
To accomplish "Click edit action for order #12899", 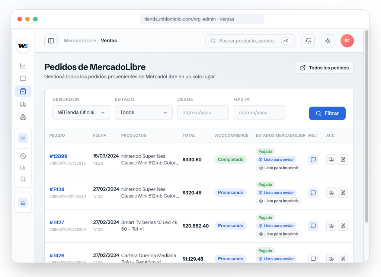I will 343,160.
